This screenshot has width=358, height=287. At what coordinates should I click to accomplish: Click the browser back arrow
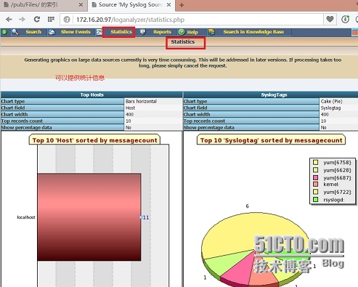(9, 20)
